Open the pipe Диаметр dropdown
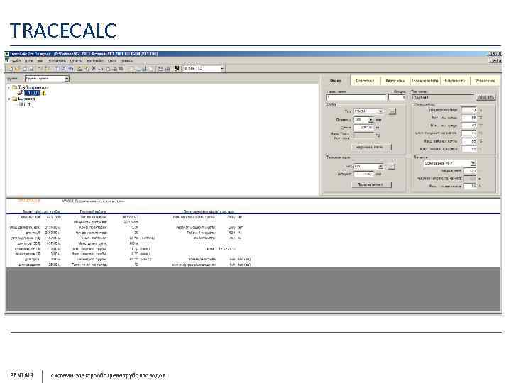 coord(363,120)
